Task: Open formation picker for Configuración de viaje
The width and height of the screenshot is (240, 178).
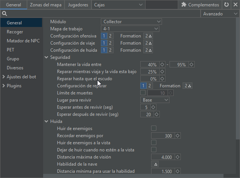Action: click(148, 43)
